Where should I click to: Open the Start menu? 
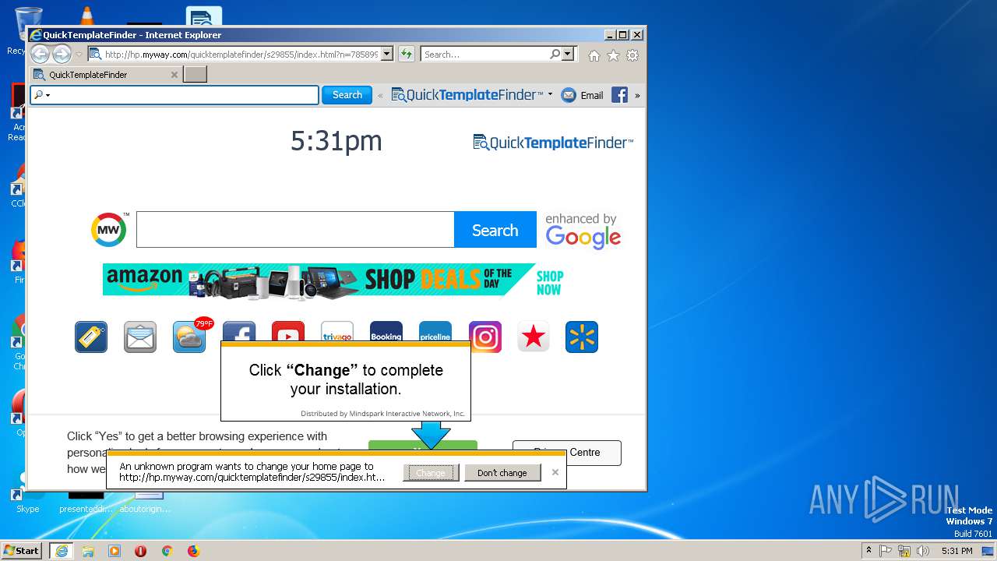[x=22, y=551]
